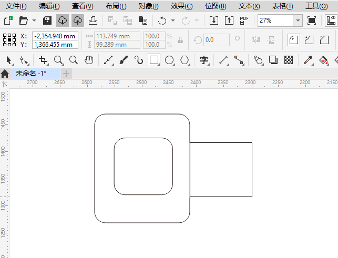This screenshot has height=258, width=338.
Task: Print the document
Action: pyautogui.click(x=93, y=20)
